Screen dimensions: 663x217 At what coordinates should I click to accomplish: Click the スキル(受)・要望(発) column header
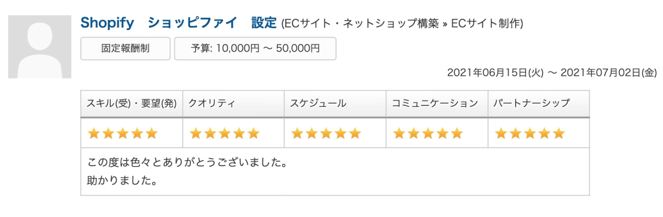point(132,104)
